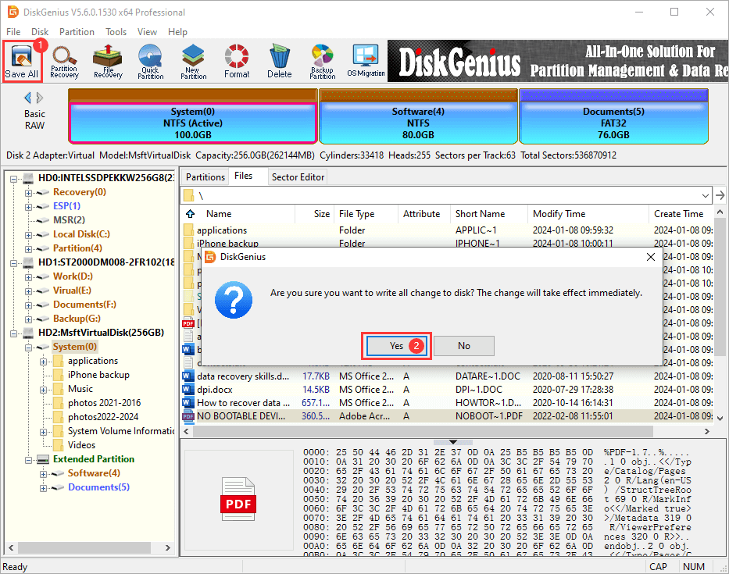This screenshot has height=574, width=729.
Task: Collapse the hex preview pane with the triangle
Action: tap(453, 442)
